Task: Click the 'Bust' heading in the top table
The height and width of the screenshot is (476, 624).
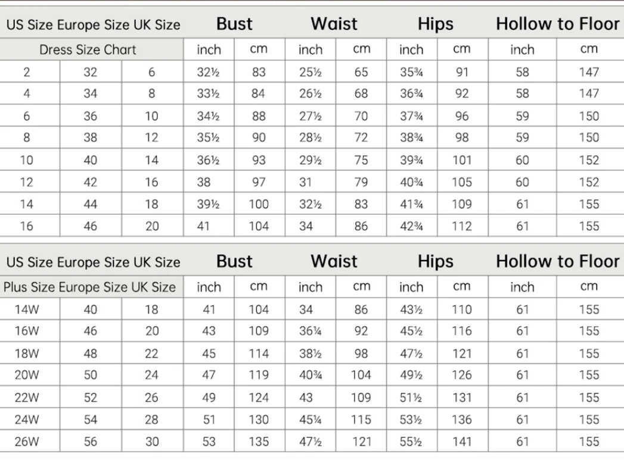Action: [234, 24]
